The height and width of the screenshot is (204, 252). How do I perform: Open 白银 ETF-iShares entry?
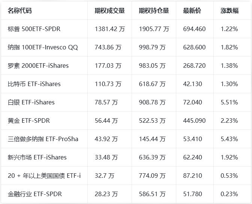click(31, 102)
